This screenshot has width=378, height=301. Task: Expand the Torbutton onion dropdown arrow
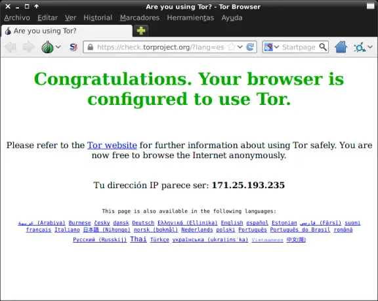58,47
